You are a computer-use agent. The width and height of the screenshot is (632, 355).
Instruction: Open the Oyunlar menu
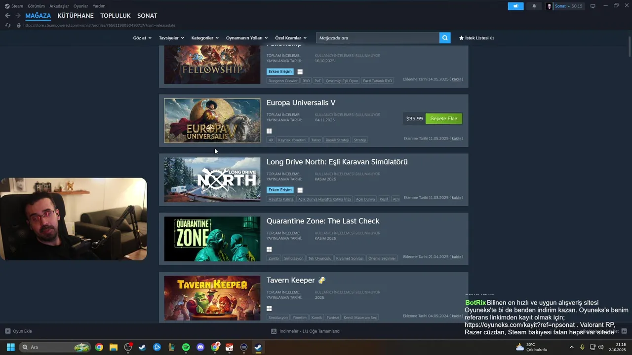coord(81,6)
